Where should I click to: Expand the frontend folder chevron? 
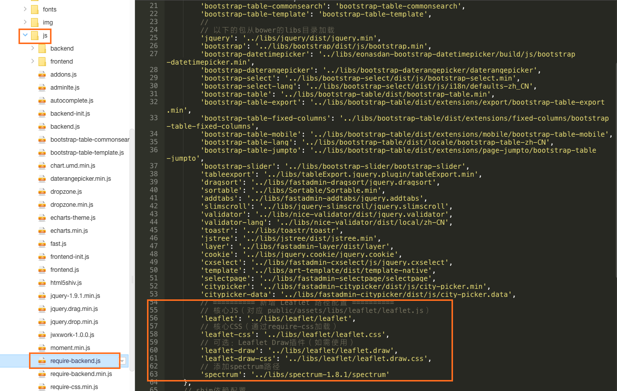(32, 61)
